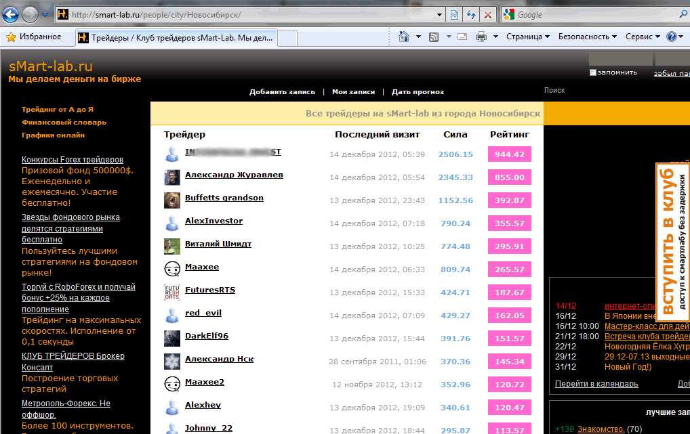Open the 'Безопасность' dropdown menu
690x434 pixels.
(588, 37)
